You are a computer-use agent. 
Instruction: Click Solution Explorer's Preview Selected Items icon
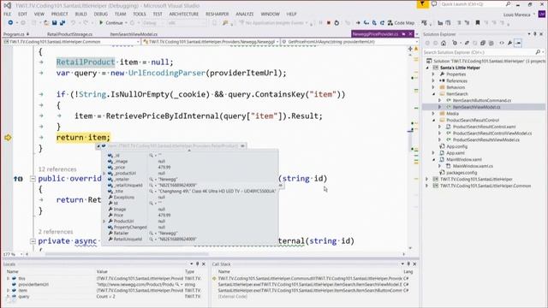(x=518, y=43)
